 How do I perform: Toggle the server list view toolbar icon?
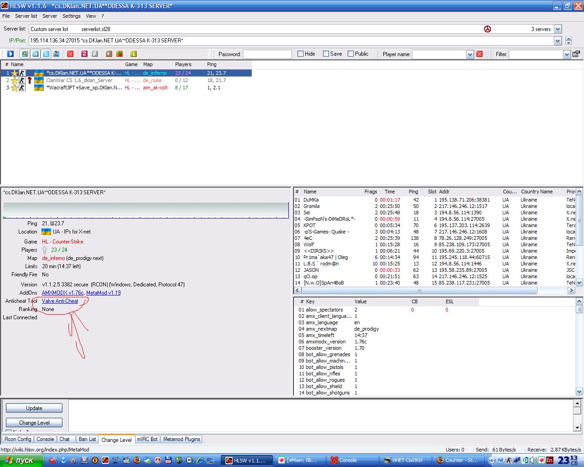tap(36, 54)
